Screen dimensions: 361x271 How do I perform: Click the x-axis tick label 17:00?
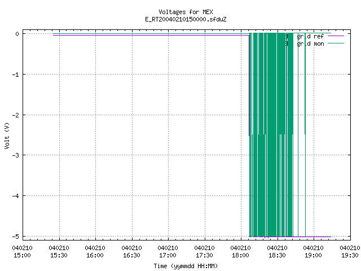click(168, 255)
